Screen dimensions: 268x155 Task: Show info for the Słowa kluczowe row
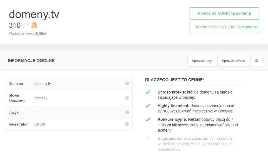pos(127,98)
